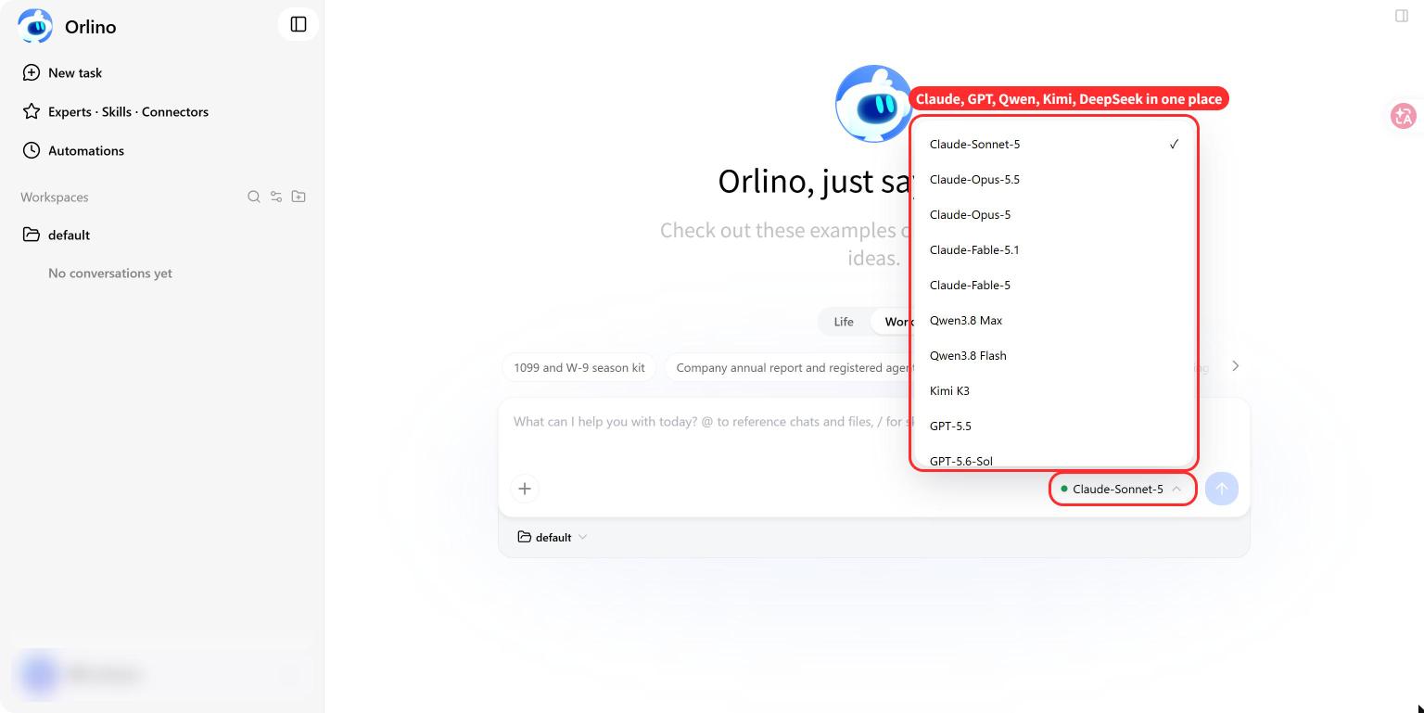Add a new workspace folder icon
Viewport: 1424px width, 713px height.
pyautogui.click(x=299, y=197)
